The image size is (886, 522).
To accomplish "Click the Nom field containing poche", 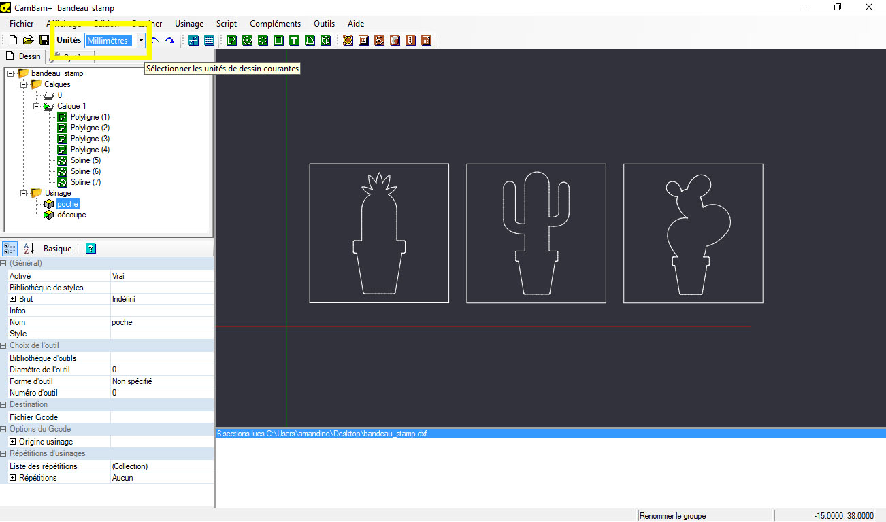I will pyautogui.click(x=162, y=322).
